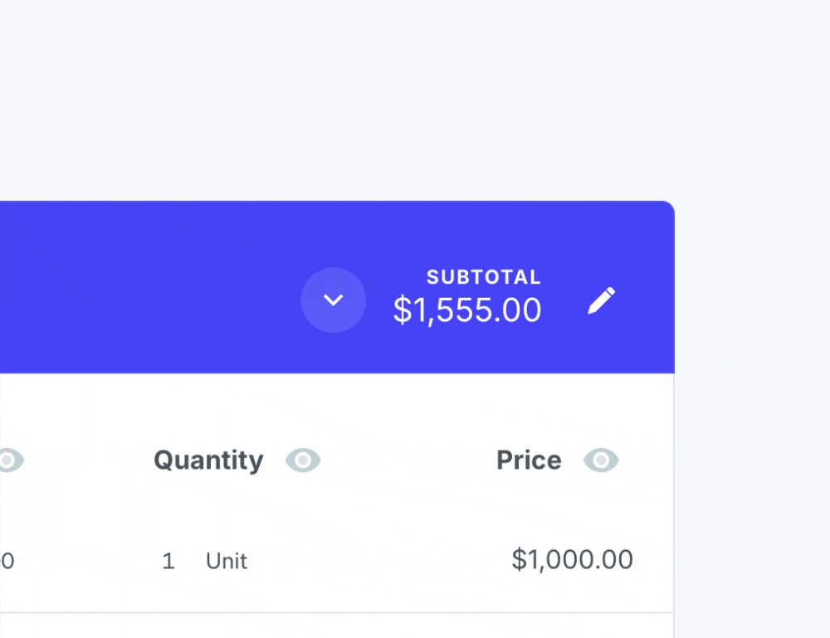
Task: Click the $1,000.00 price value
Action: pyautogui.click(x=572, y=560)
